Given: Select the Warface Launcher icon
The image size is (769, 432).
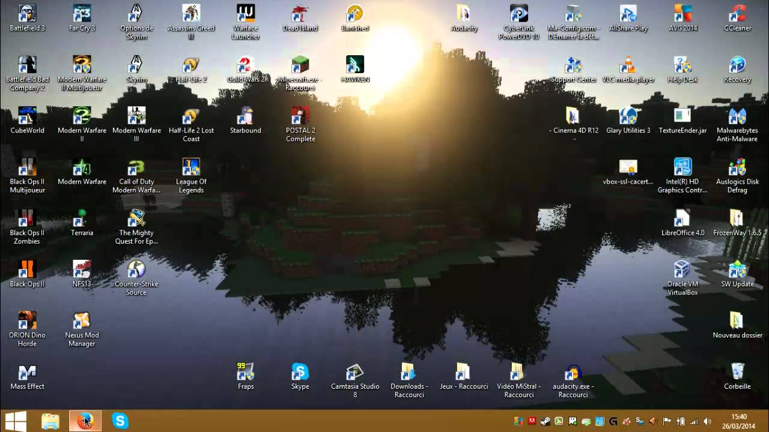Looking at the screenshot, I should click(246, 13).
